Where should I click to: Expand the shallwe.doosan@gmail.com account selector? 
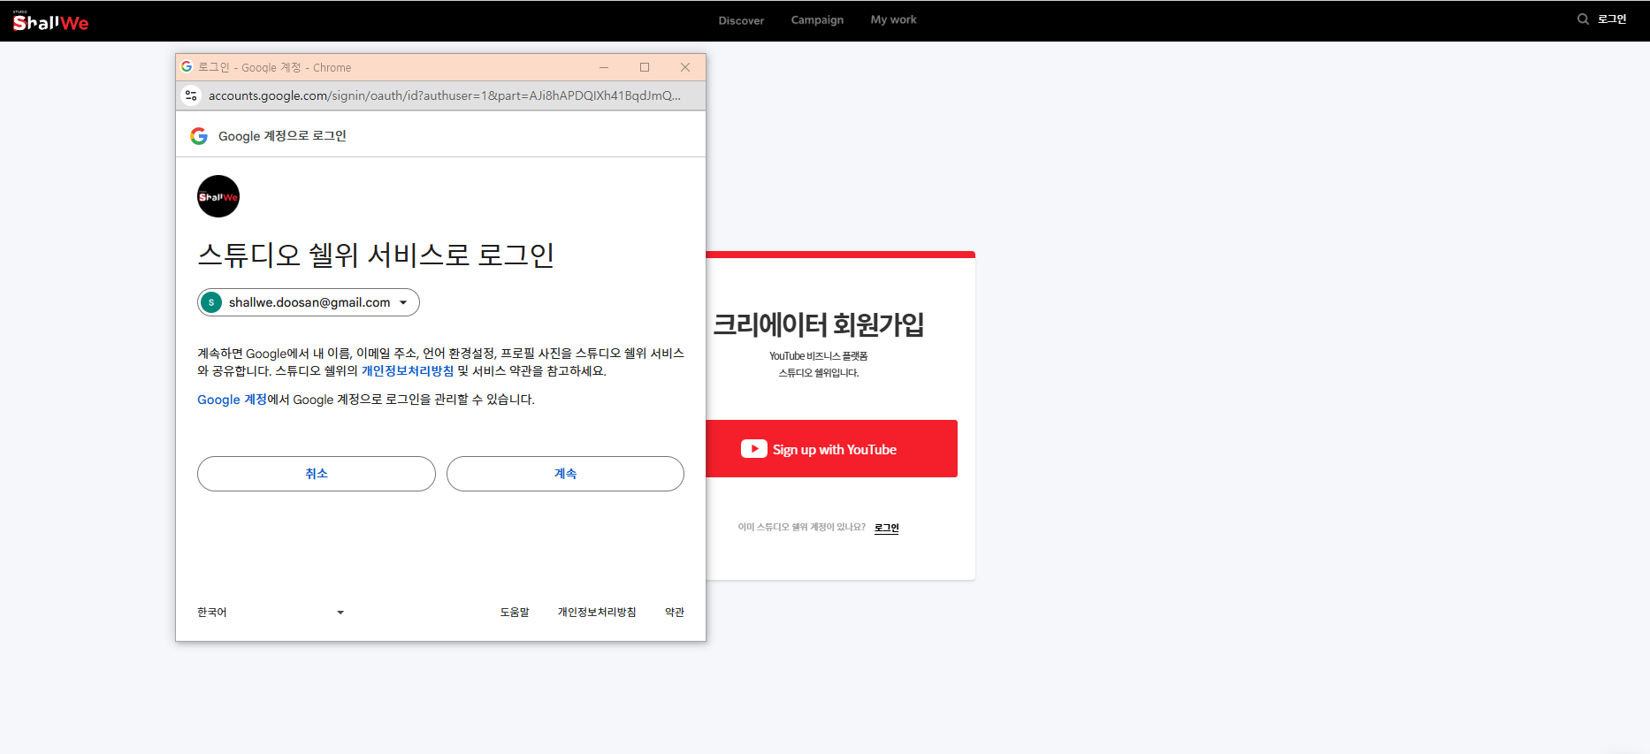(309, 302)
